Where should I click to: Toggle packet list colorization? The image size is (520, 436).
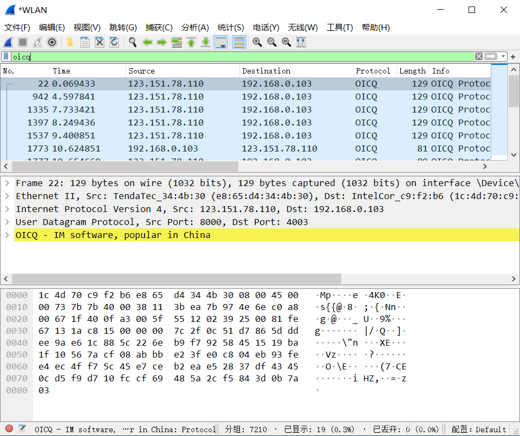point(239,42)
